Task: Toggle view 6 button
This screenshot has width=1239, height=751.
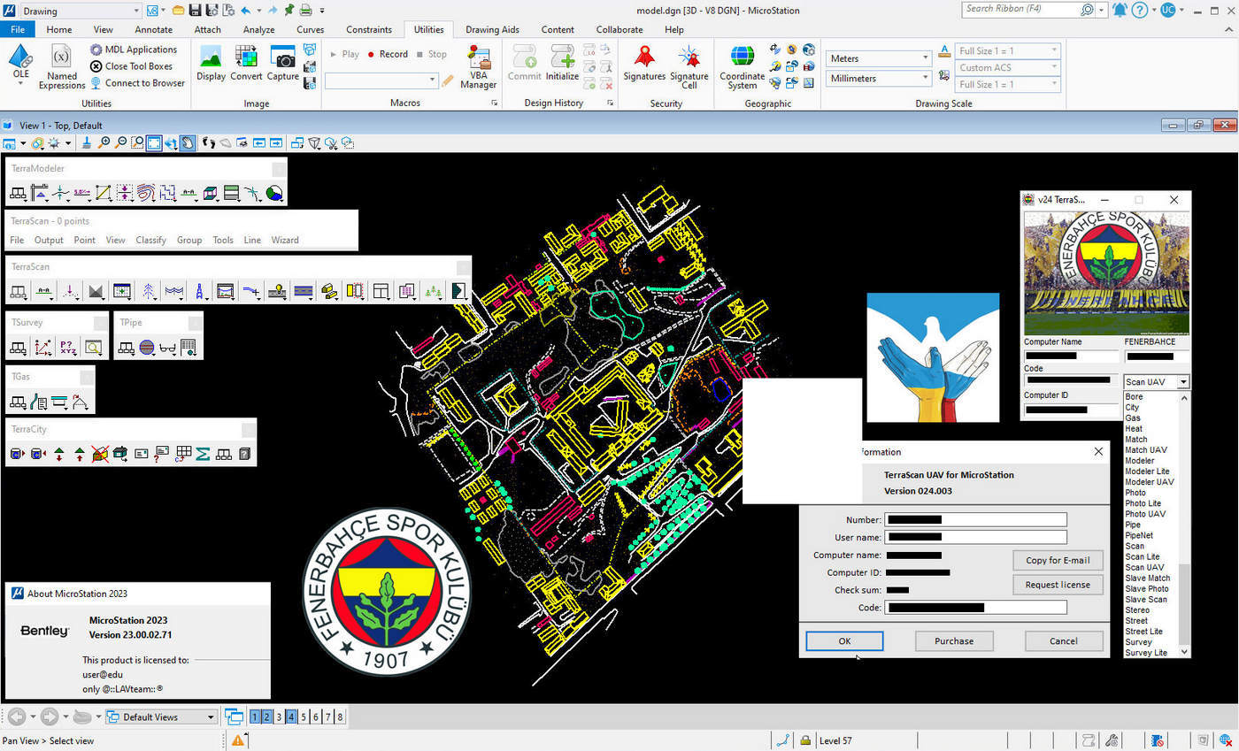Action: click(x=316, y=717)
